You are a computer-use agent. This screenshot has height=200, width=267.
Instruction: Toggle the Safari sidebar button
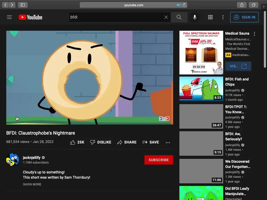(23, 5)
